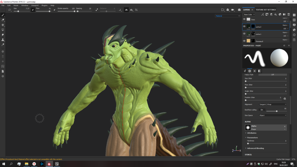
Task: Select the Clone stamp tool
Action: point(3,40)
